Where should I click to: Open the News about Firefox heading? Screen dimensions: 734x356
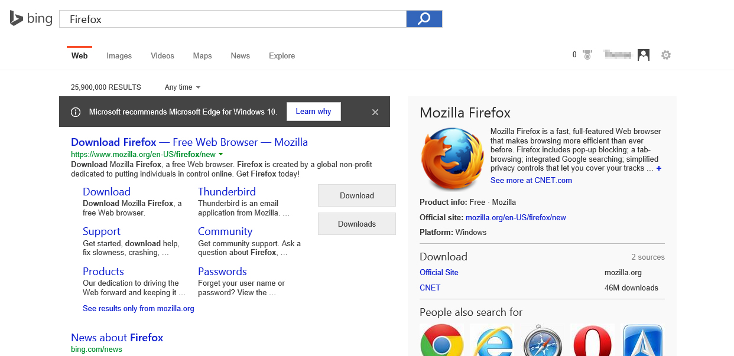click(x=117, y=338)
